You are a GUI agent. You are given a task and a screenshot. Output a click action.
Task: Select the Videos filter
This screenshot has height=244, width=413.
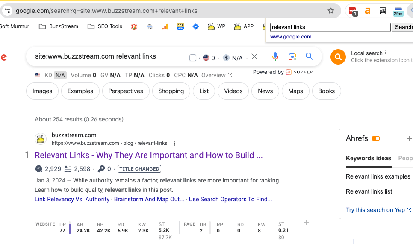(233, 91)
